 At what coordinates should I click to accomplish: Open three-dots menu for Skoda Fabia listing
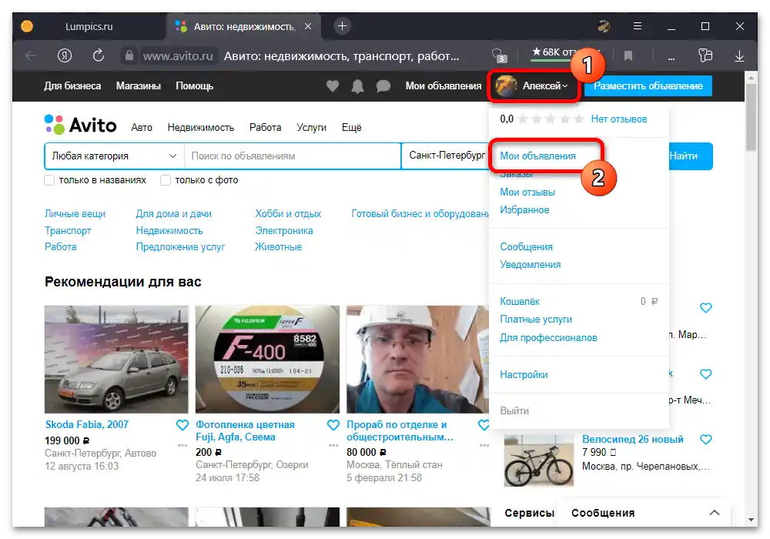tap(182, 445)
